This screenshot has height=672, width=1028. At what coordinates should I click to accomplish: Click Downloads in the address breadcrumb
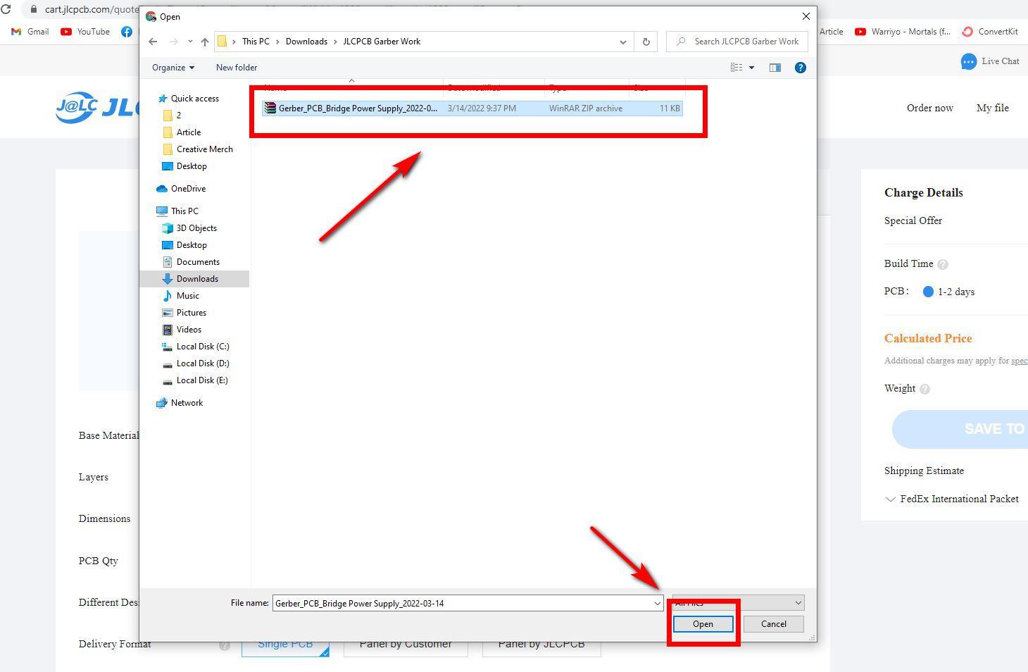pyautogui.click(x=306, y=42)
